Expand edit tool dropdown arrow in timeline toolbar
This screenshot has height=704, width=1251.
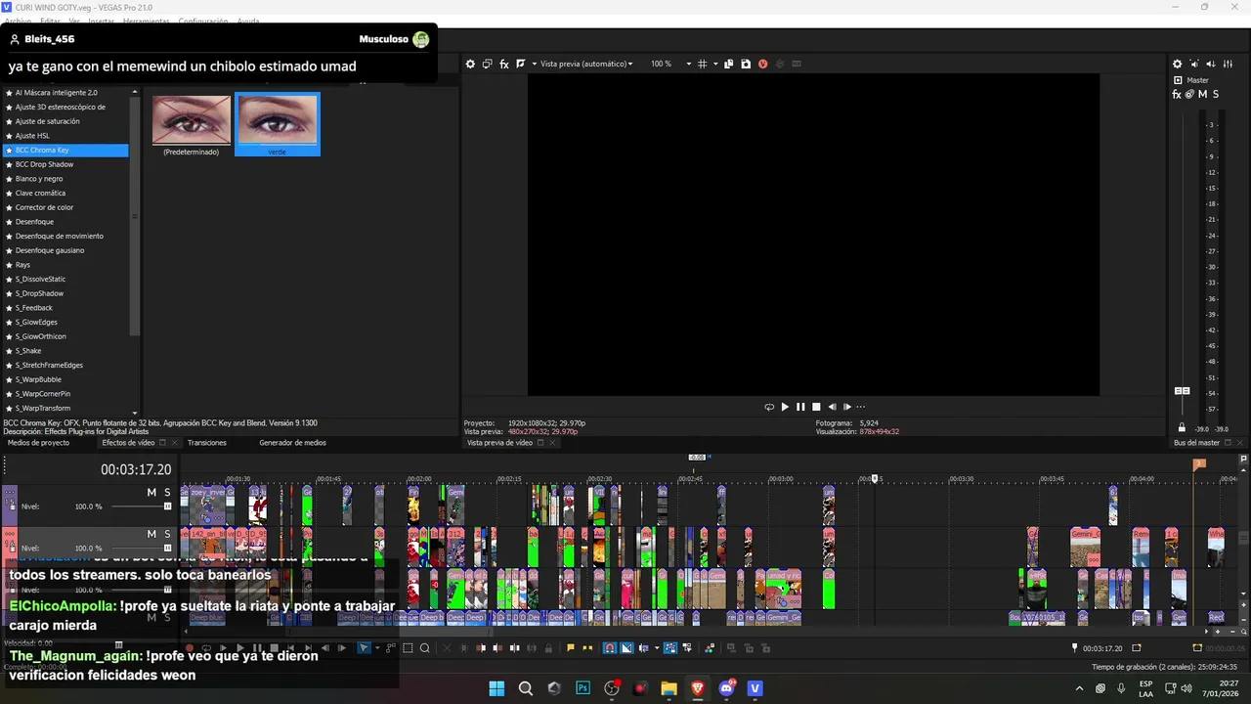(377, 647)
